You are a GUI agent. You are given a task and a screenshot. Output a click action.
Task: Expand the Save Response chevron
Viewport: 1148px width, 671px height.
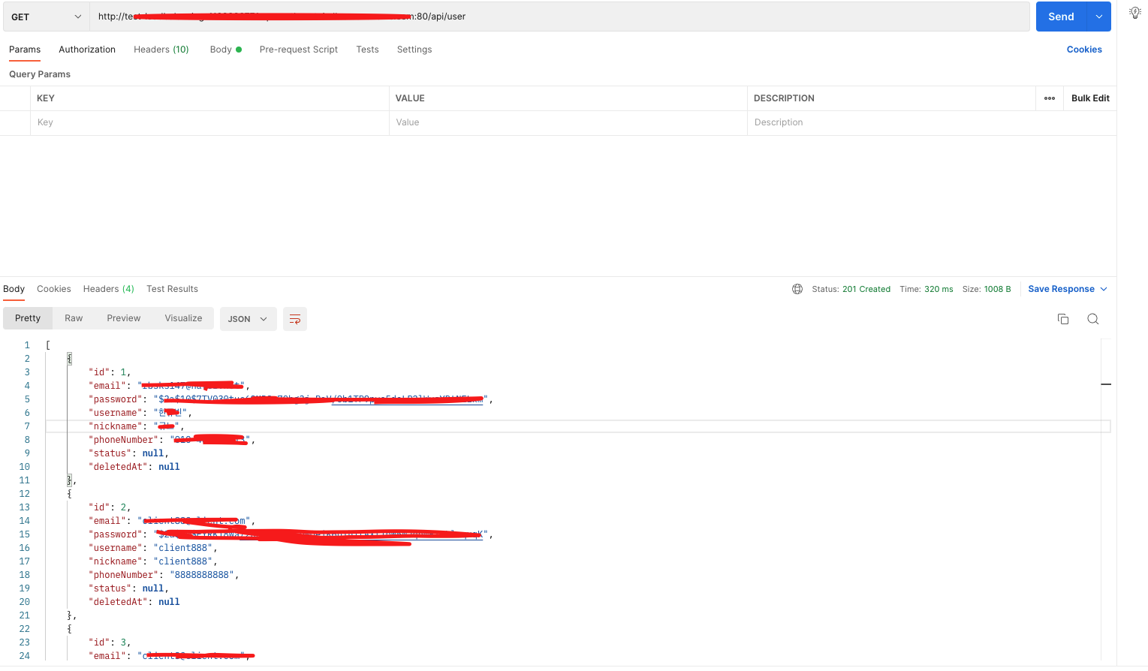coord(1104,289)
